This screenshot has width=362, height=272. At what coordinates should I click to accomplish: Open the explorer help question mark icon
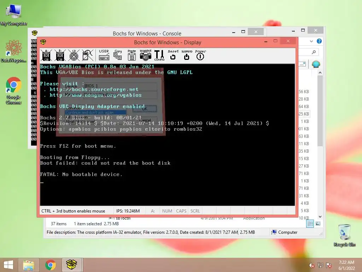click(x=319, y=41)
